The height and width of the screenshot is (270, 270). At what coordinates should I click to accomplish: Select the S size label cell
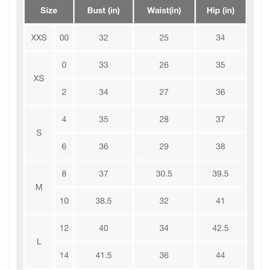(39, 133)
